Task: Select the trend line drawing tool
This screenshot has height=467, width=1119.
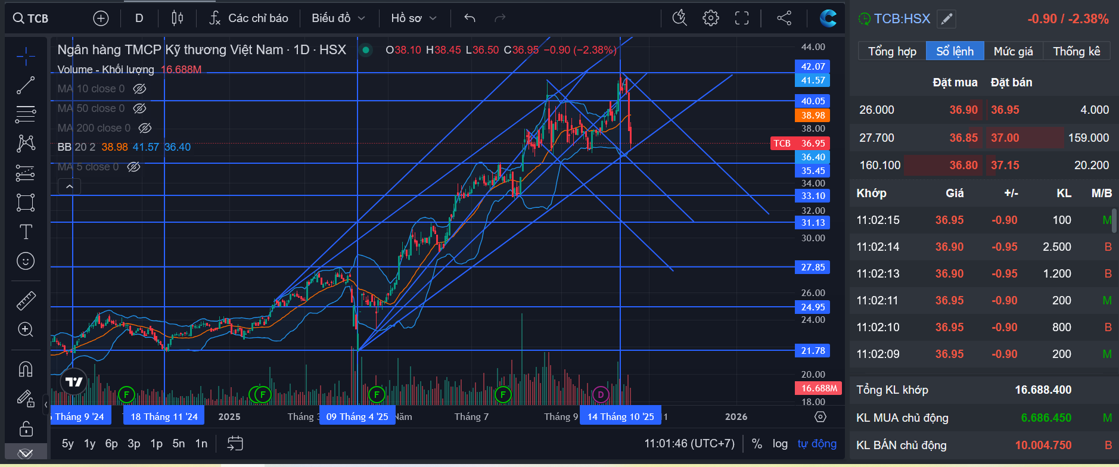Action: tap(26, 85)
